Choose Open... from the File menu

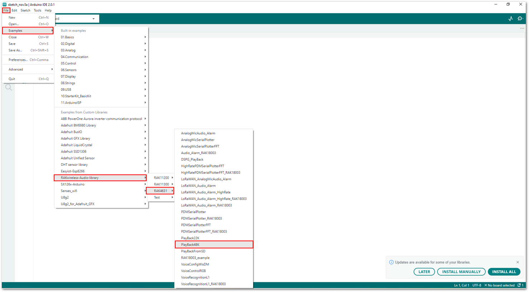click(28, 24)
